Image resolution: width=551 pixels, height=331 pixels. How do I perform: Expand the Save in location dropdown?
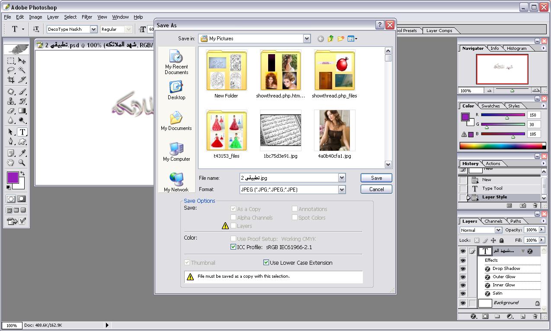click(307, 39)
